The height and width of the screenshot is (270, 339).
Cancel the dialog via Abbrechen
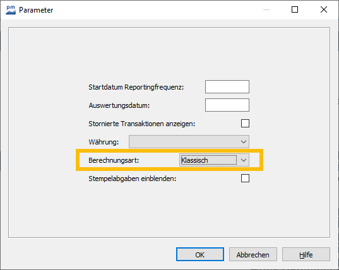(x=253, y=254)
